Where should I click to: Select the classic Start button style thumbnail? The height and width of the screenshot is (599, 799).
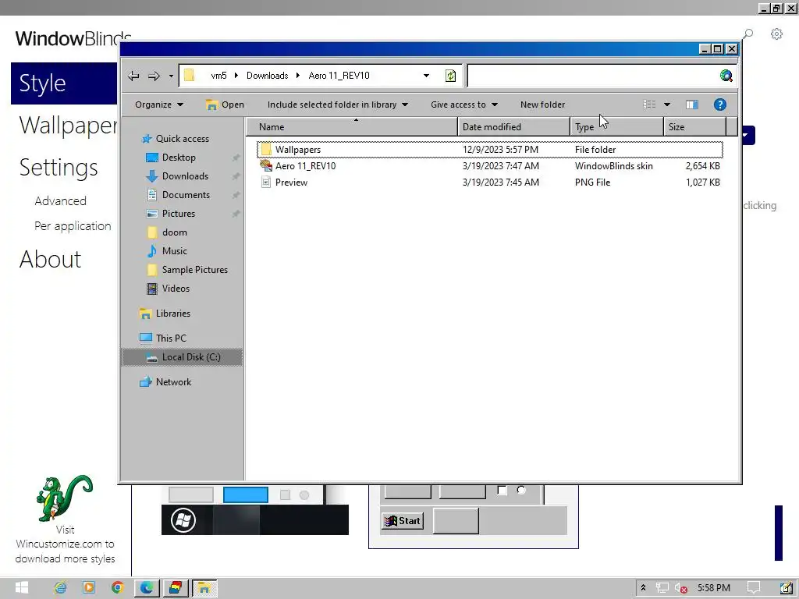474,516
